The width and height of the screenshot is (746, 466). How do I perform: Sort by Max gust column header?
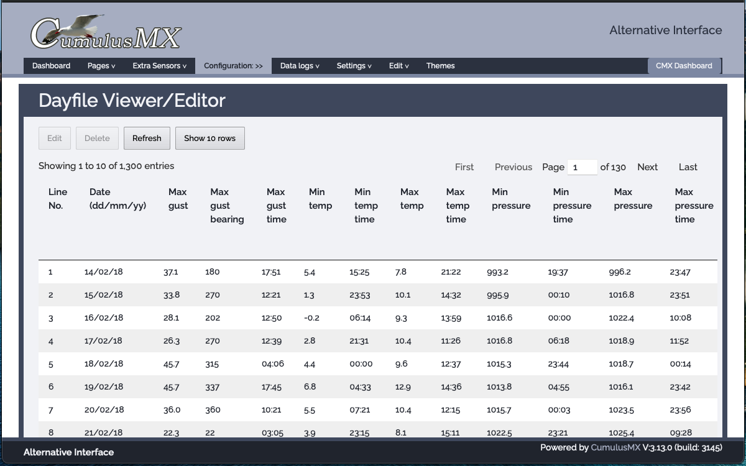coord(178,199)
